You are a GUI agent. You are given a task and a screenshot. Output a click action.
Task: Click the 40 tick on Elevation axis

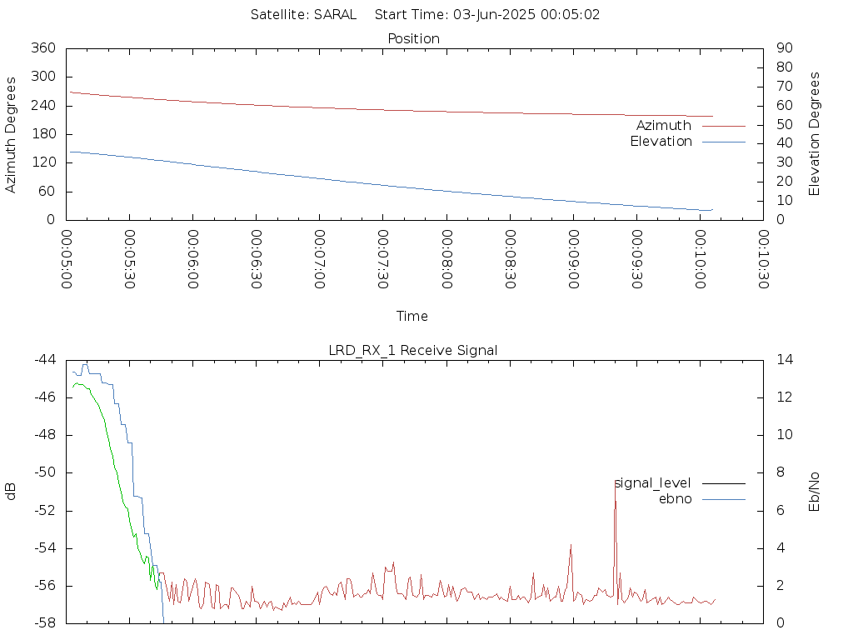pos(785,143)
